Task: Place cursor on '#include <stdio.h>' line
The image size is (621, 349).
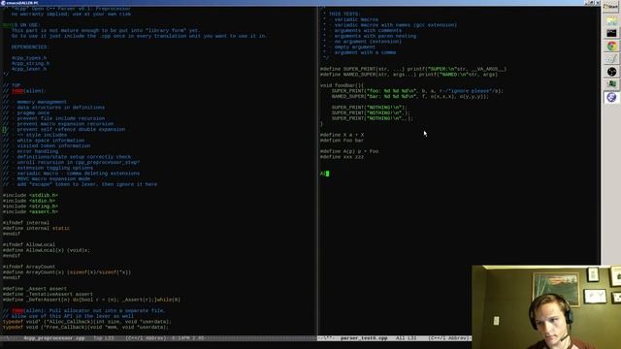Action: click(29, 201)
